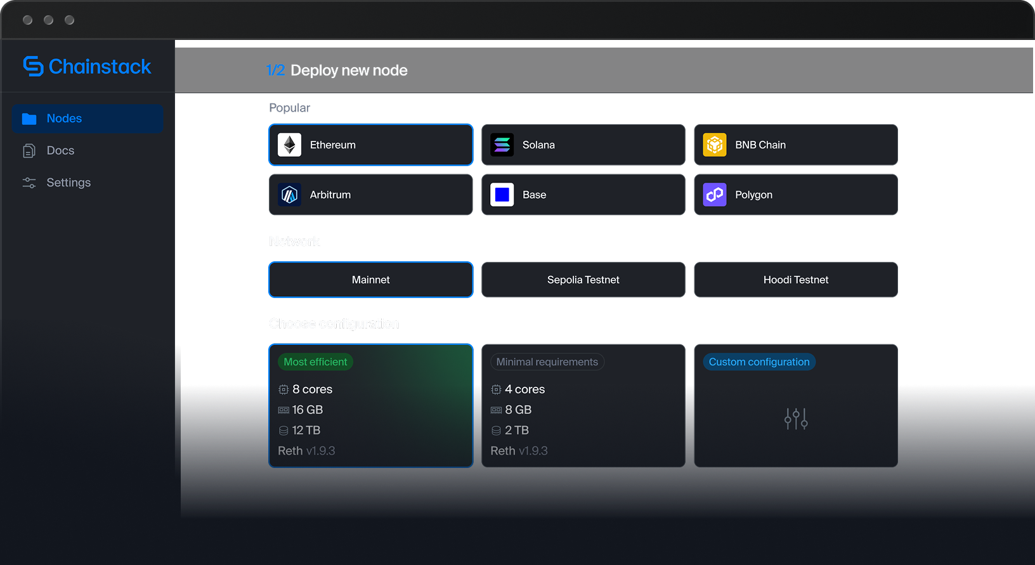Click the Polygon purple logo
The height and width of the screenshot is (565, 1035).
coord(715,195)
